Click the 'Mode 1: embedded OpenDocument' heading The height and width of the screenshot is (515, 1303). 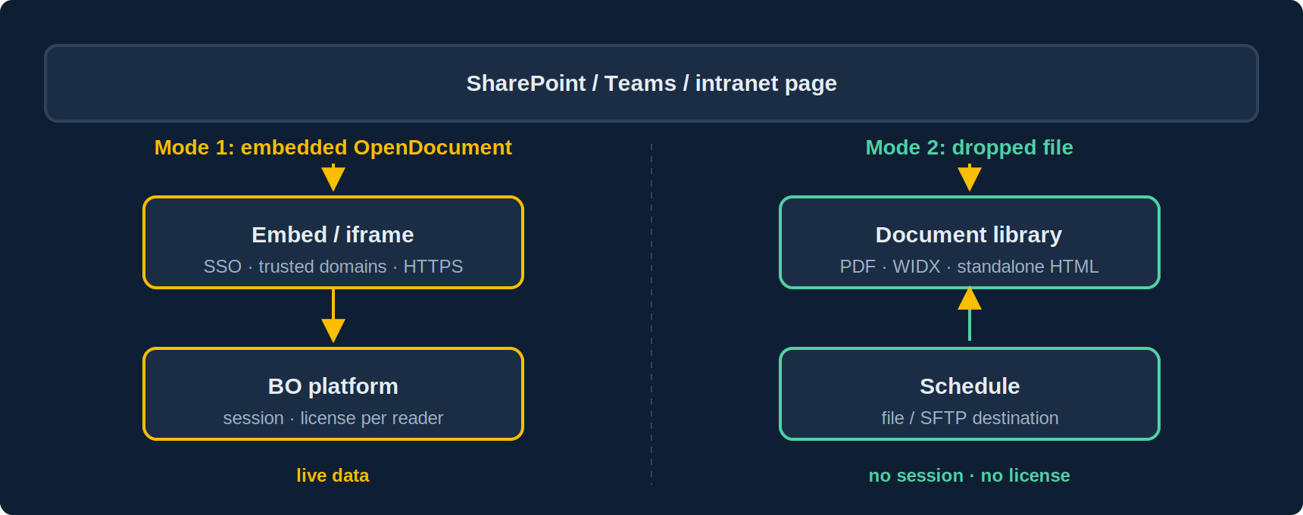333,148
